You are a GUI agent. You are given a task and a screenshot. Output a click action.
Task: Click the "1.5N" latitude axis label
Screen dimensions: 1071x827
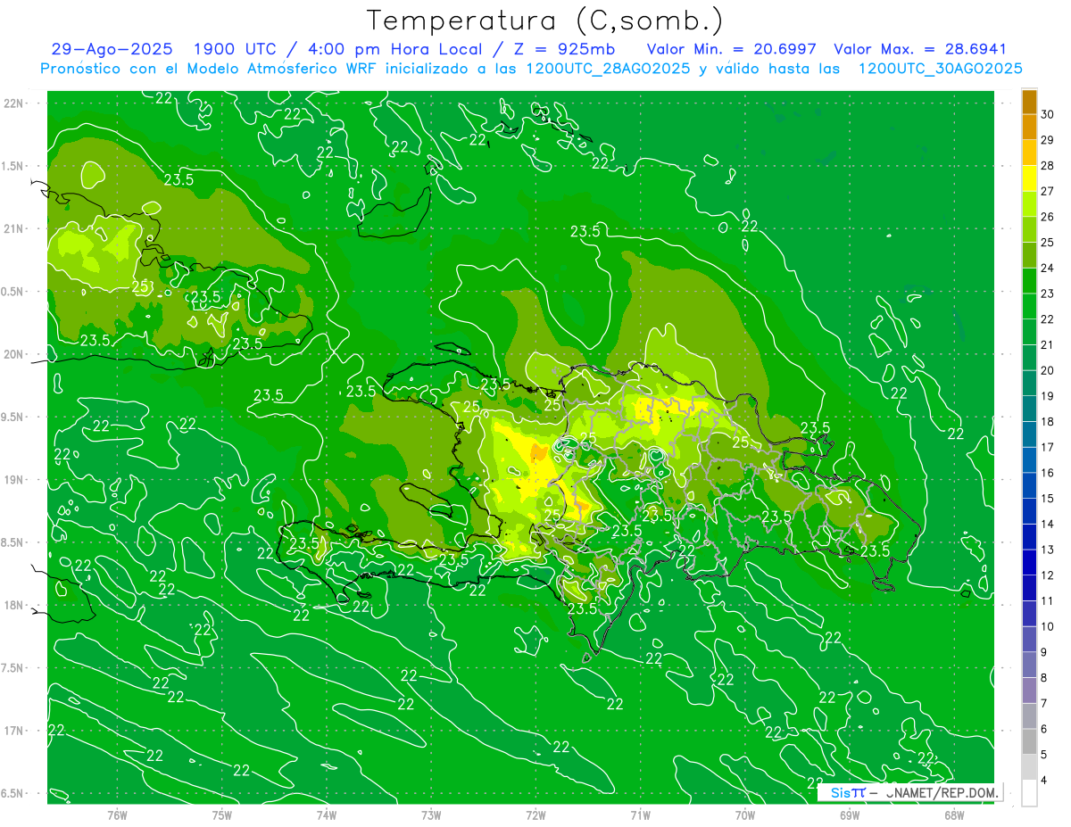(x=14, y=166)
